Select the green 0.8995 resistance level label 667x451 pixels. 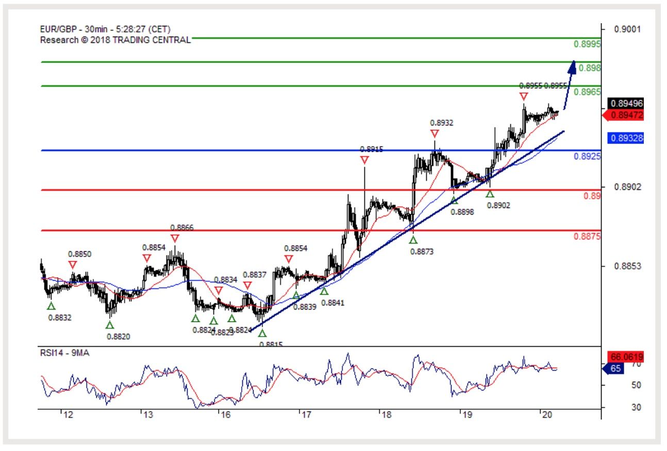pos(587,44)
